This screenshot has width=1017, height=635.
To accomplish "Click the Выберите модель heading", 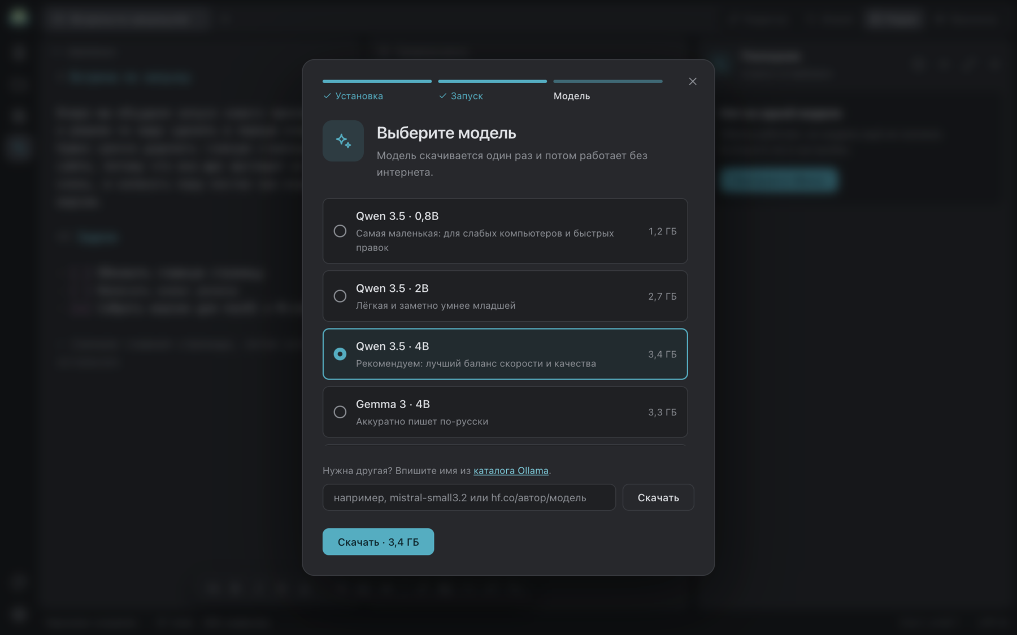I will tap(446, 133).
